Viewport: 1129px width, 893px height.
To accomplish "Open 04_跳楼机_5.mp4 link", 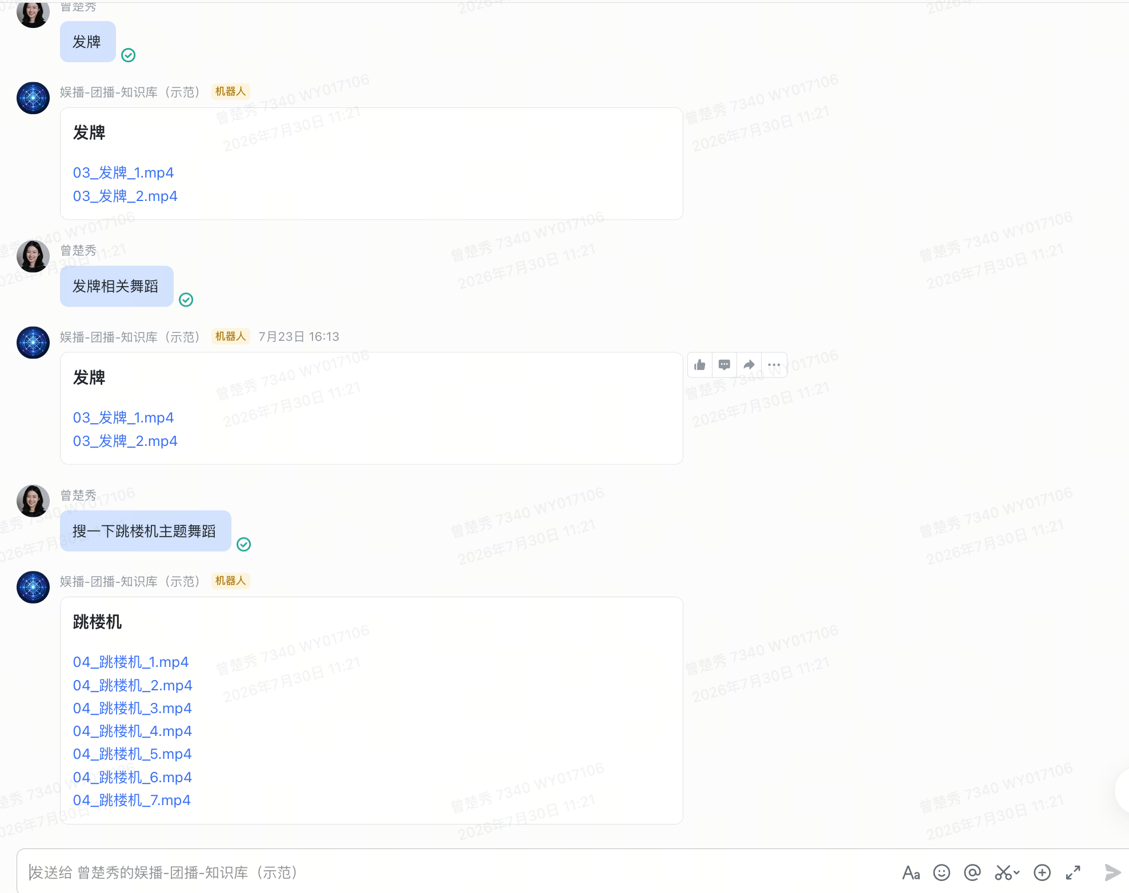I will point(133,754).
